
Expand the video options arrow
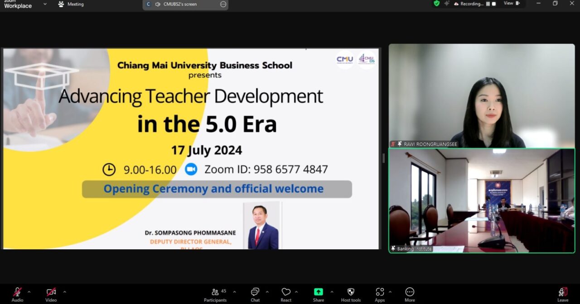point(64,292)
